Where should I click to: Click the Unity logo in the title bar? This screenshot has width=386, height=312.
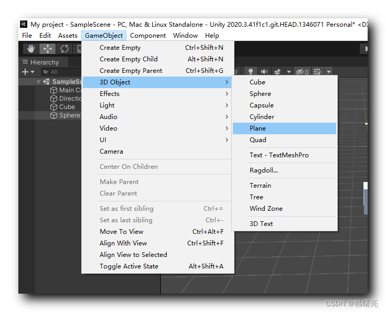[24, 24]
